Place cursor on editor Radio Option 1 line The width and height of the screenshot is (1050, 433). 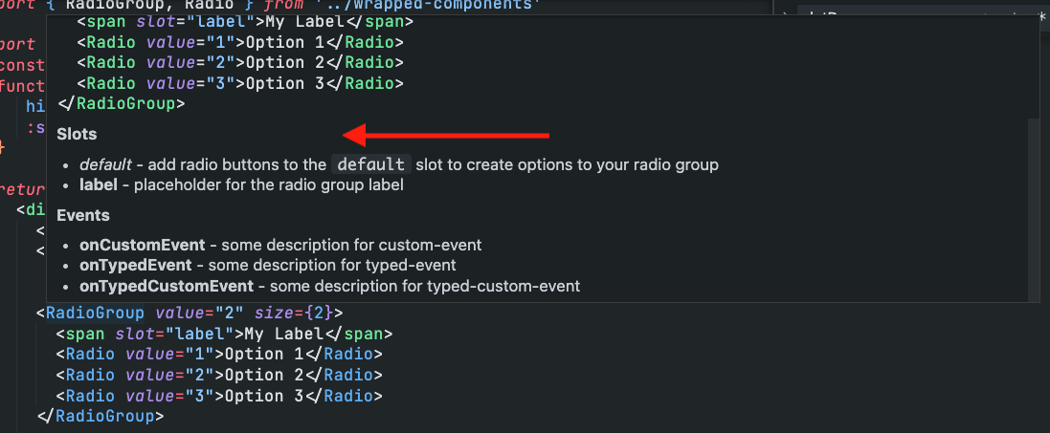point(219,354)
